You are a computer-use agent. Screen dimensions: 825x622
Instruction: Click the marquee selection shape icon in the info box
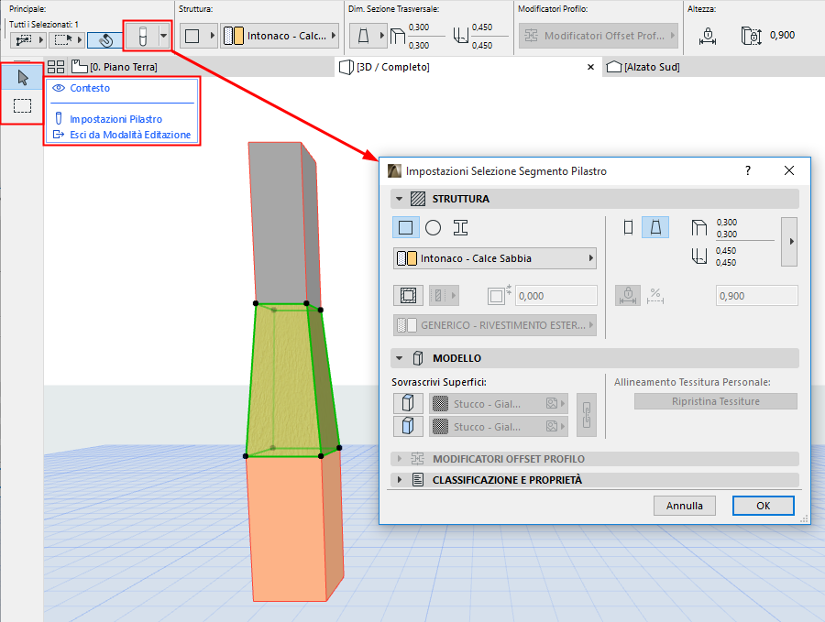coord(63,40)
